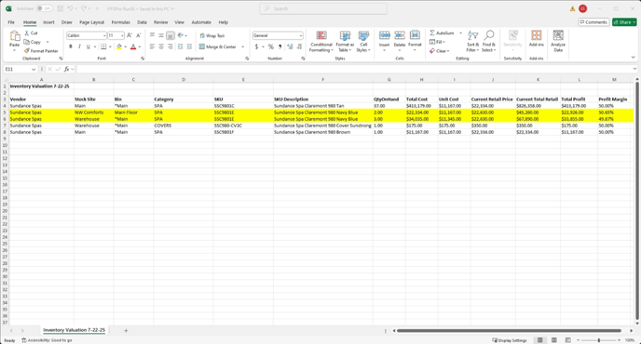641x344 pixels.
Task: Click AutoSum
Action: (442, 33)
